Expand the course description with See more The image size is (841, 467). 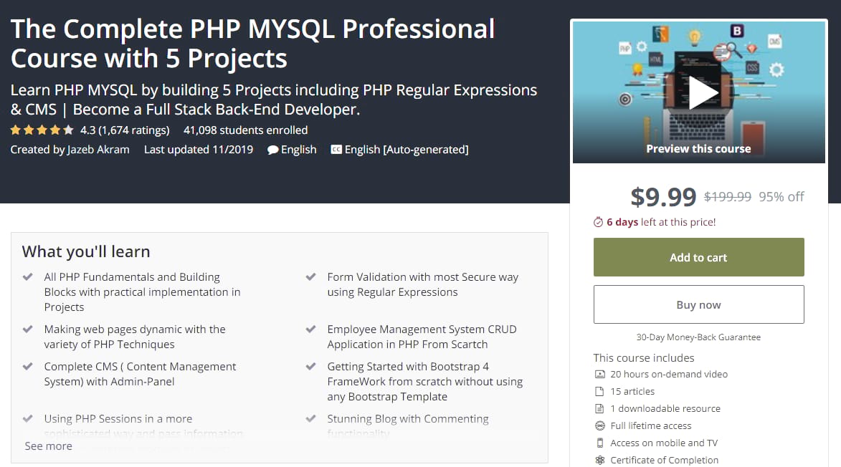pos(47,446)
